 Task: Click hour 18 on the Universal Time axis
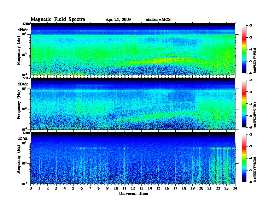point(184,188)
